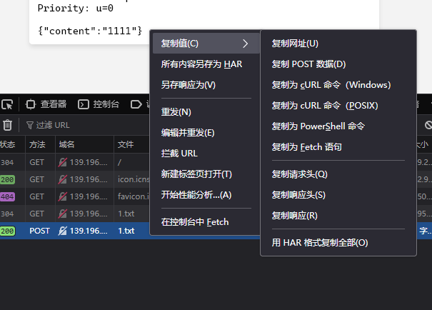Sort by 状态 column header

(x=8, y=144)
